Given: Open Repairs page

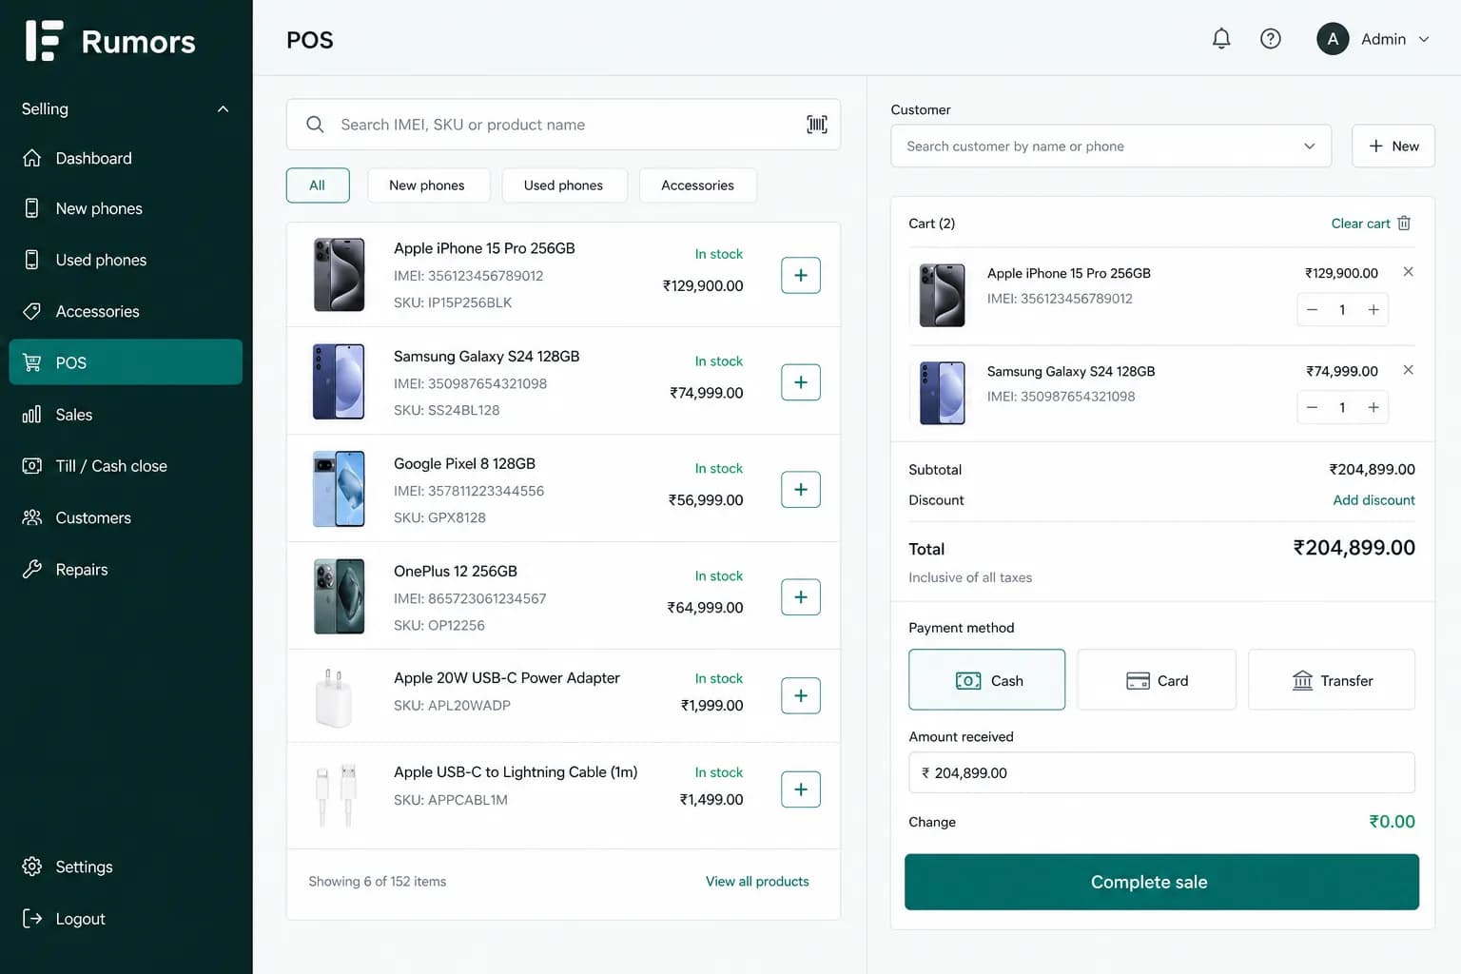Looking at the screenshot, I should 126,570.
